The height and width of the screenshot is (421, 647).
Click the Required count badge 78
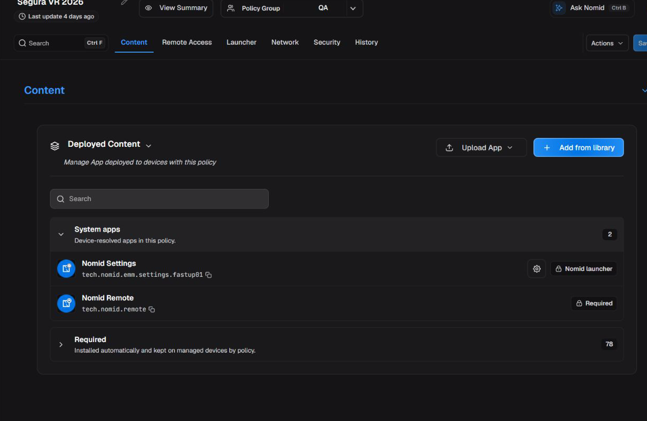click(x=609, y=344)
